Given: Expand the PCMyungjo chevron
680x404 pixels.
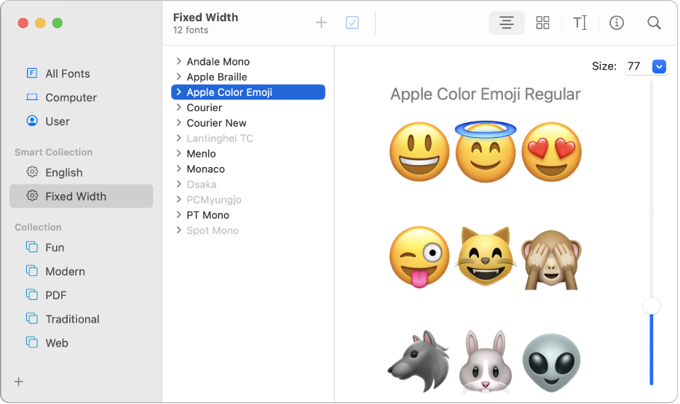Looking at the screenshot, I should (x=178, y=199).
